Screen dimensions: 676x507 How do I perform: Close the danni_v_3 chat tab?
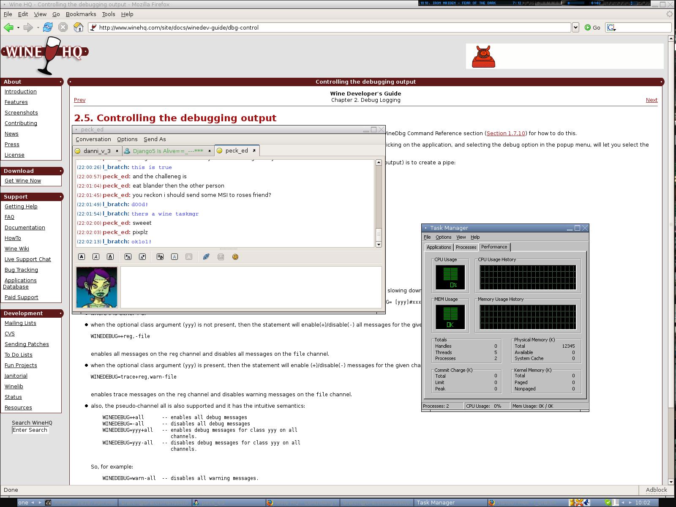117,151
